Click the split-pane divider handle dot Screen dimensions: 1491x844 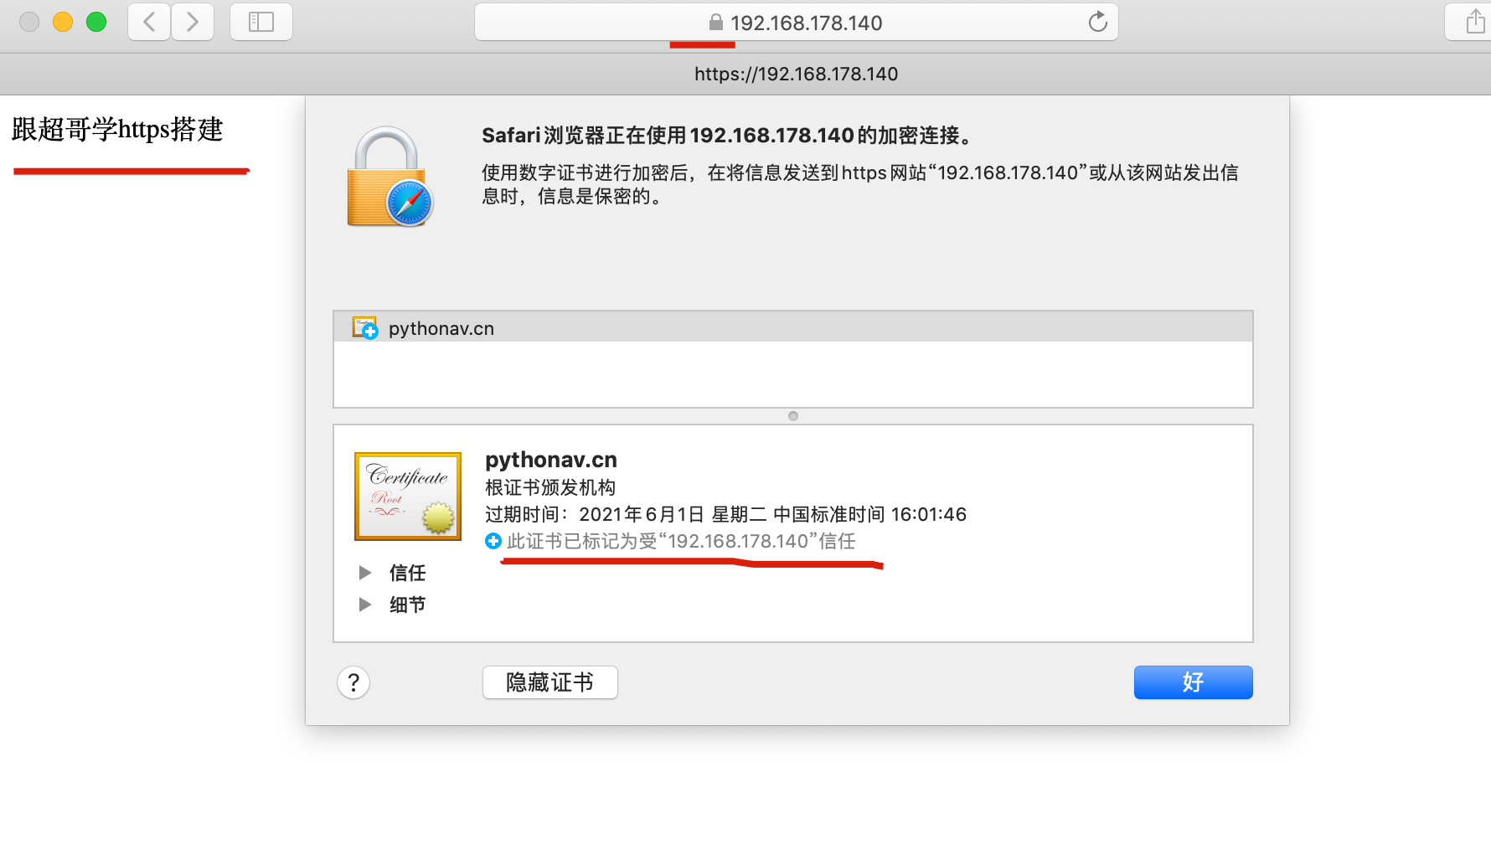(x=793, y=416)
